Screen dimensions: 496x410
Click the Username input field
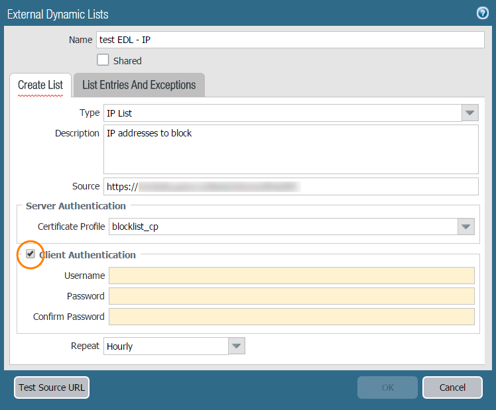point(291,276)
